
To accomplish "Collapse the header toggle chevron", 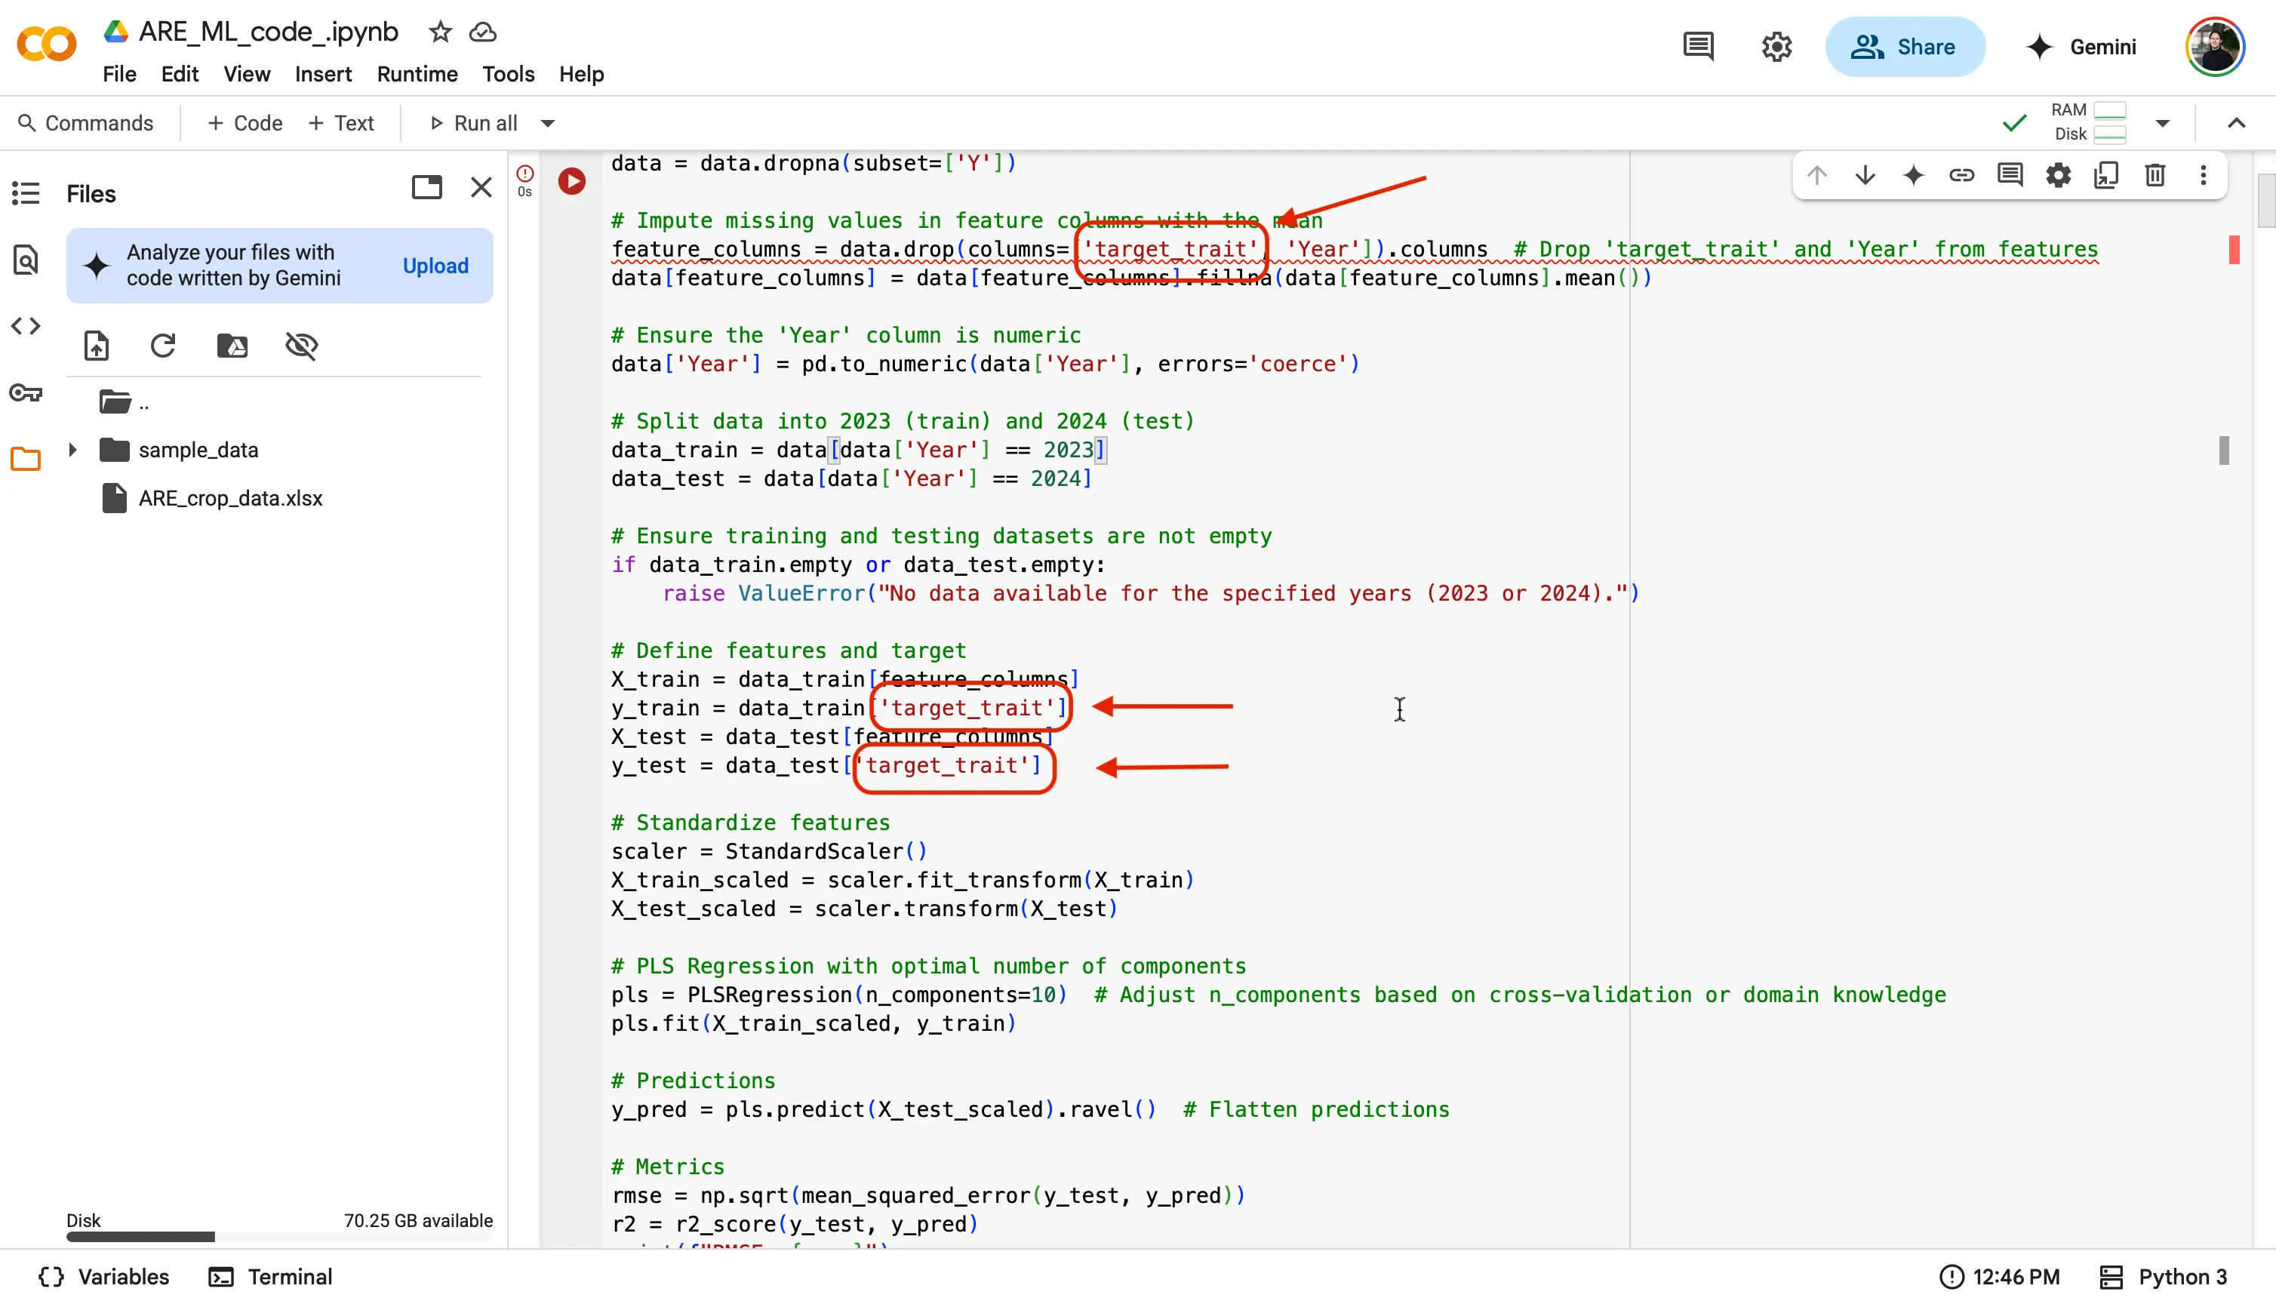I will click(x=2236, y=124).
